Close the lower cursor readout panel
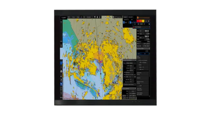 tap(135, 88)
